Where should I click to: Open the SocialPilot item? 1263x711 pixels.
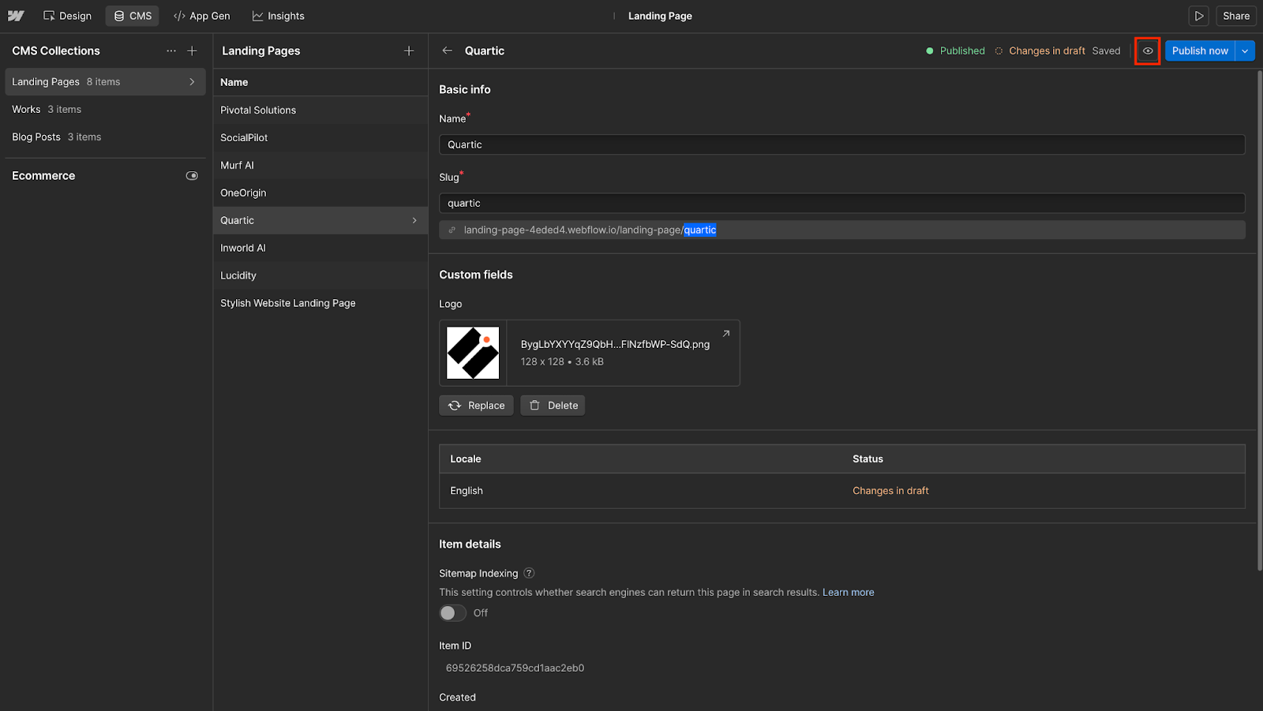320,138
